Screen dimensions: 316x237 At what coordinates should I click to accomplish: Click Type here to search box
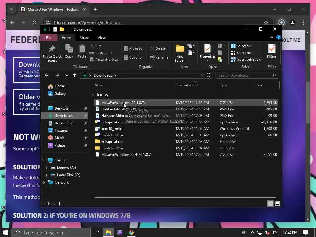[x=51, y=232]
